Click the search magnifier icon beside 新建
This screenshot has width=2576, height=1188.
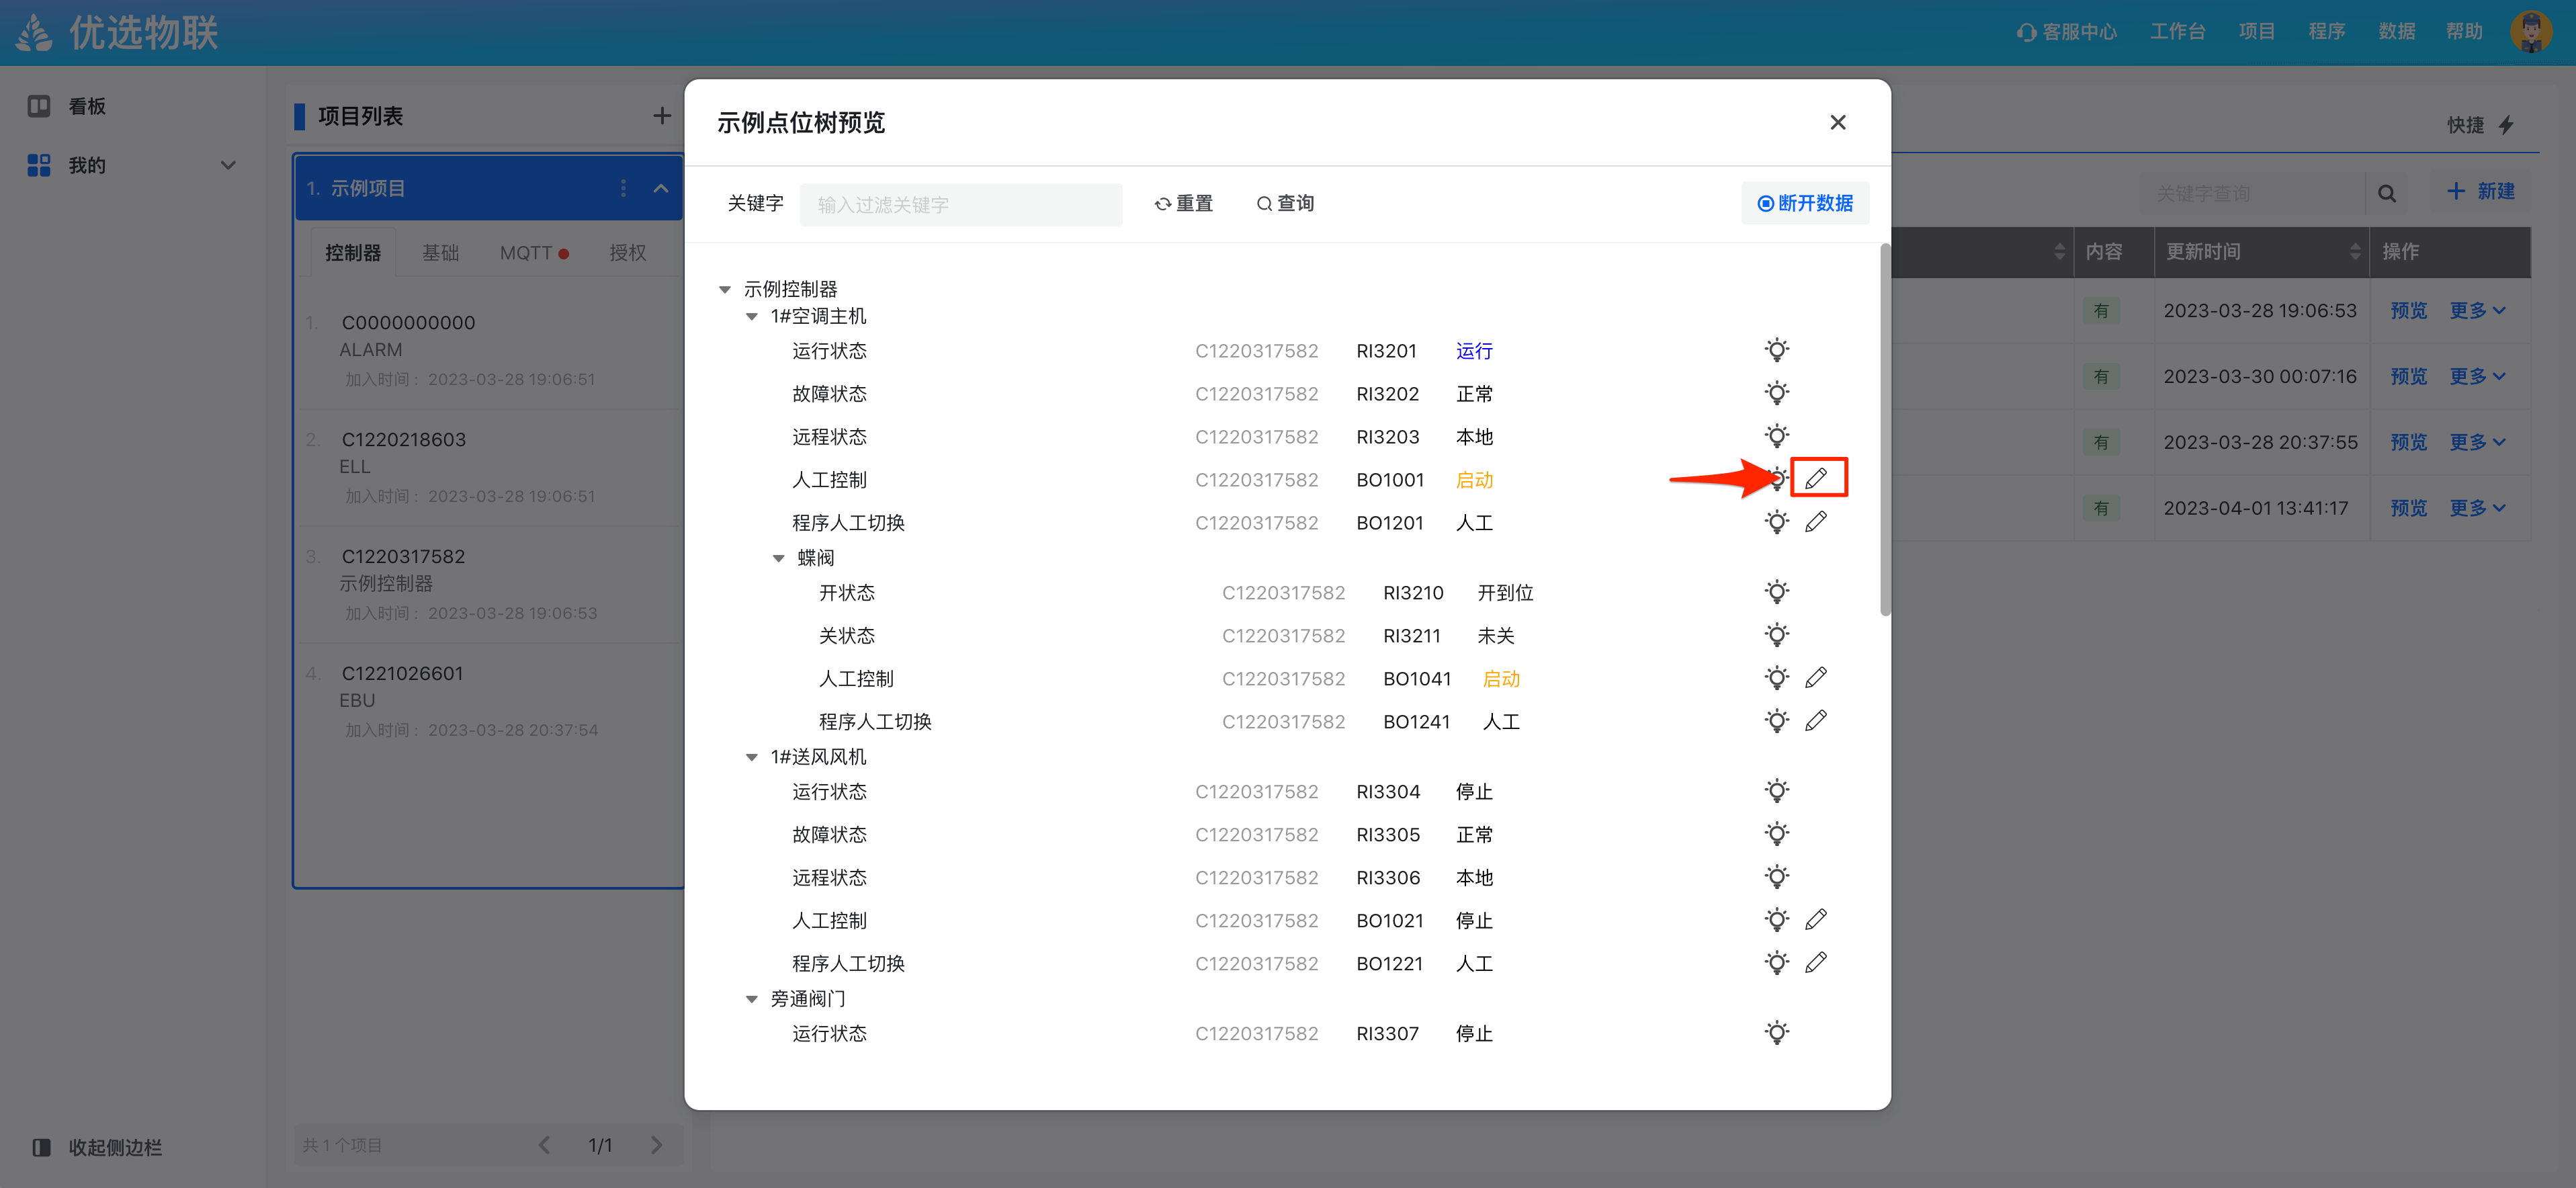2386,193
